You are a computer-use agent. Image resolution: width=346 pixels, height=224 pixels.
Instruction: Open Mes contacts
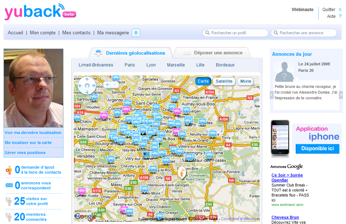pos(76,33)
